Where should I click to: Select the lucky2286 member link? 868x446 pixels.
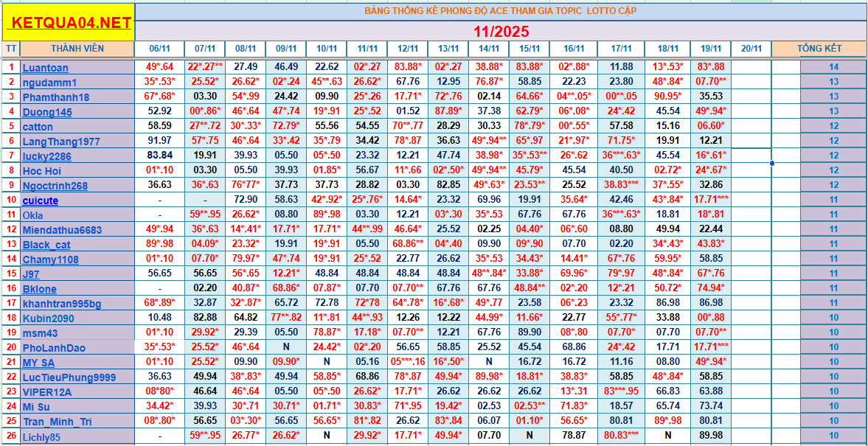pyautogui.click(x=47, y=156)
